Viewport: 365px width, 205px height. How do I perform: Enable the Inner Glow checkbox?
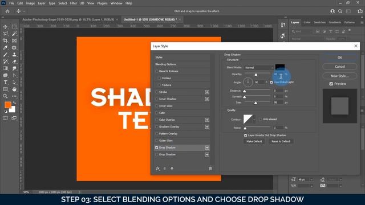click(x=157, y=106)
